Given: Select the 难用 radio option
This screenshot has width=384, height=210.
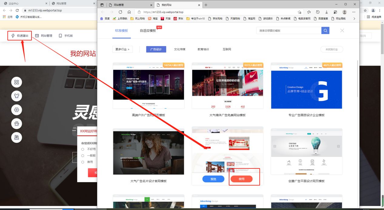Looking at the screenshot, I should pos(83,162).
